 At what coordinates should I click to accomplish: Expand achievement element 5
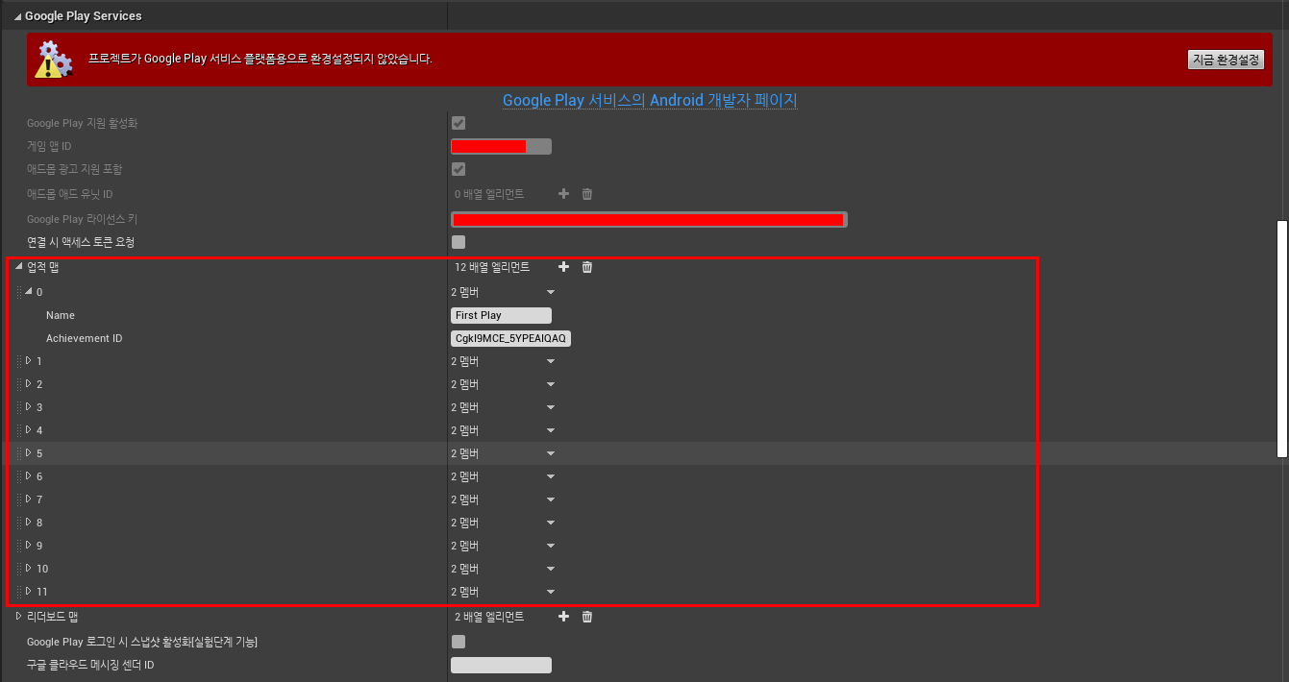pyautogui.click(x=28, y=453)
